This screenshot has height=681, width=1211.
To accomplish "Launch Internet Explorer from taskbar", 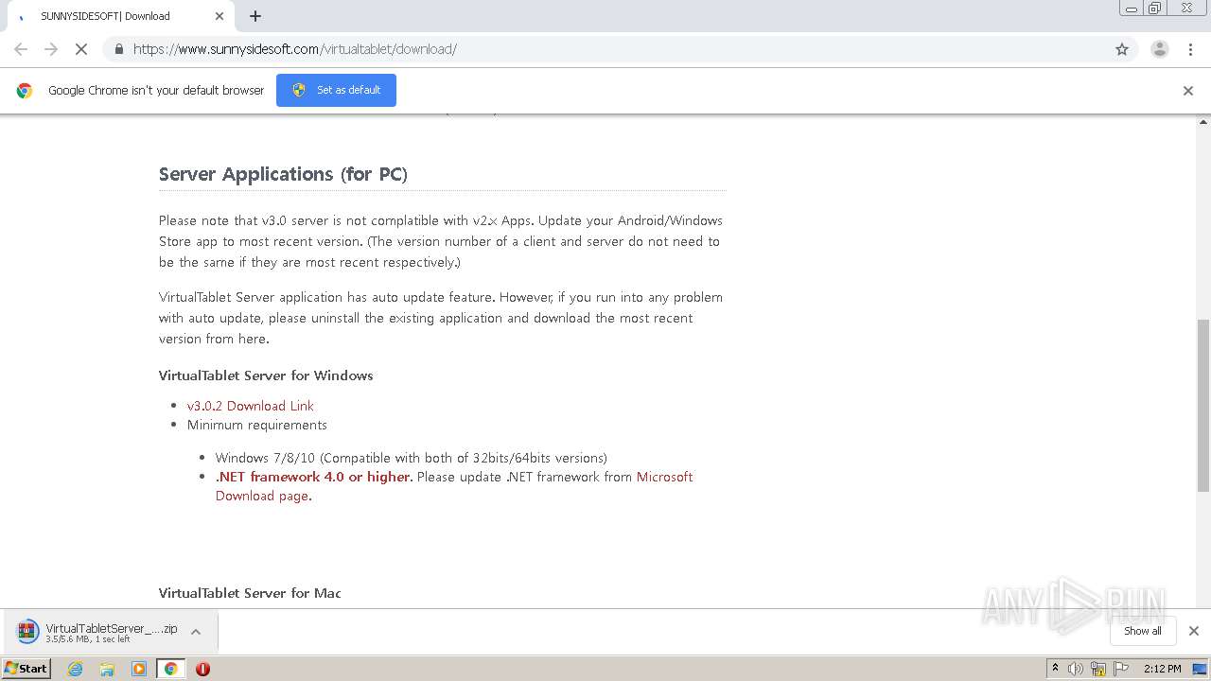I will coord(75,669).
